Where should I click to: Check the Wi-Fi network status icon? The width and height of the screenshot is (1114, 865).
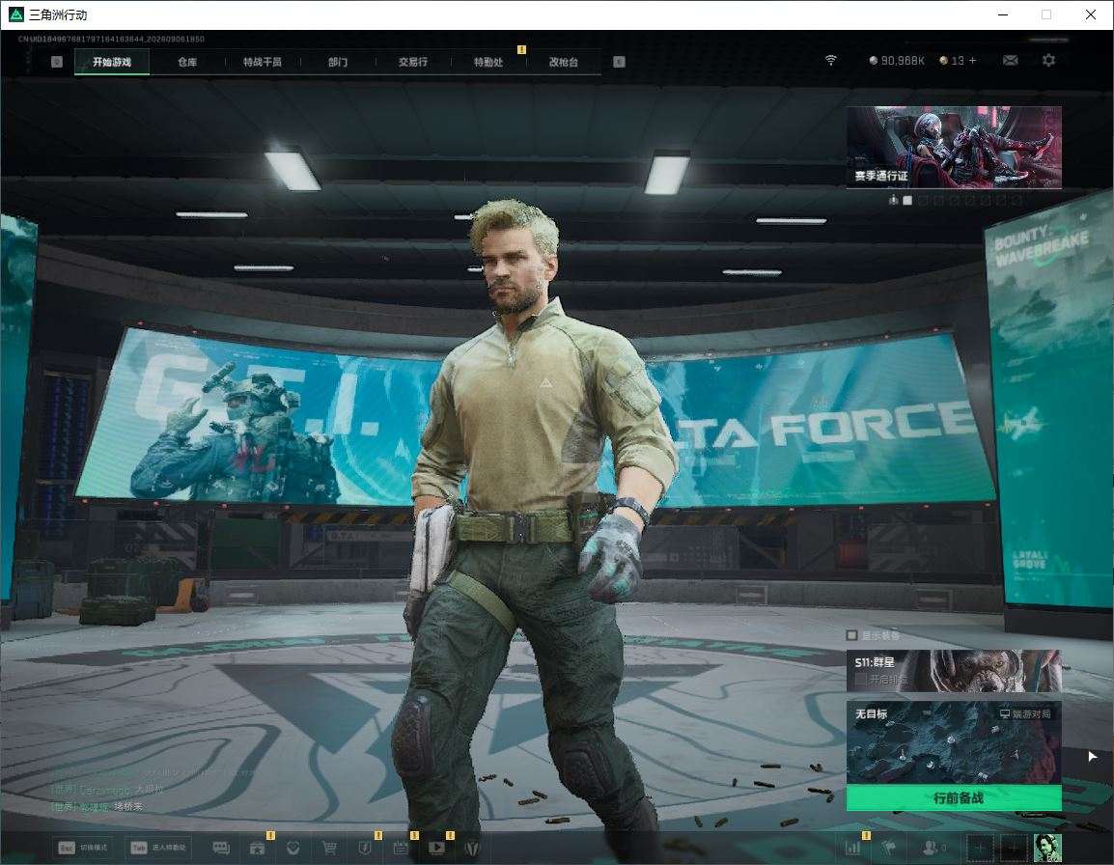coord(830,61)
